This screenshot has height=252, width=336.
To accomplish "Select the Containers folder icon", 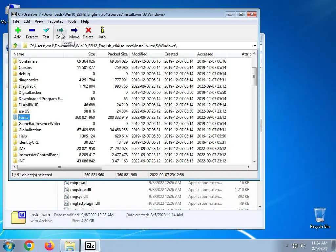I will [x=15, y=61].
